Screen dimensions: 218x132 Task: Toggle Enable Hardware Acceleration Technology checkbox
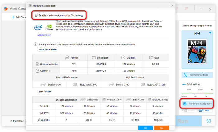pos(36,15)
